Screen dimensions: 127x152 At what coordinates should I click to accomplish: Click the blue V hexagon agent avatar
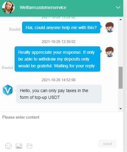coord(7,90)
